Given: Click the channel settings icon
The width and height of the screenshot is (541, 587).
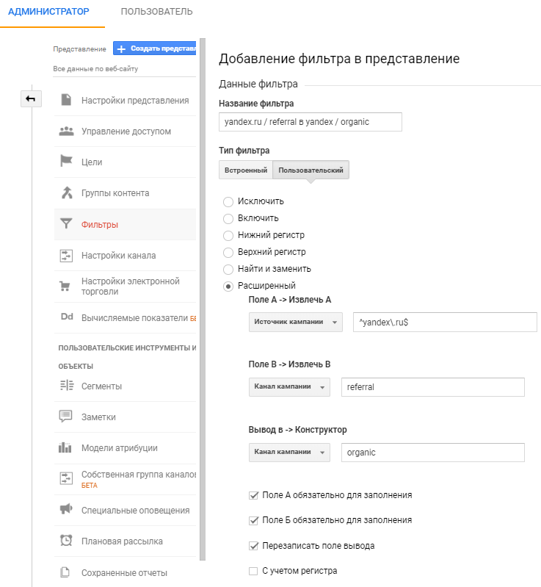Looking at the screenshot, I should [66, 256].
